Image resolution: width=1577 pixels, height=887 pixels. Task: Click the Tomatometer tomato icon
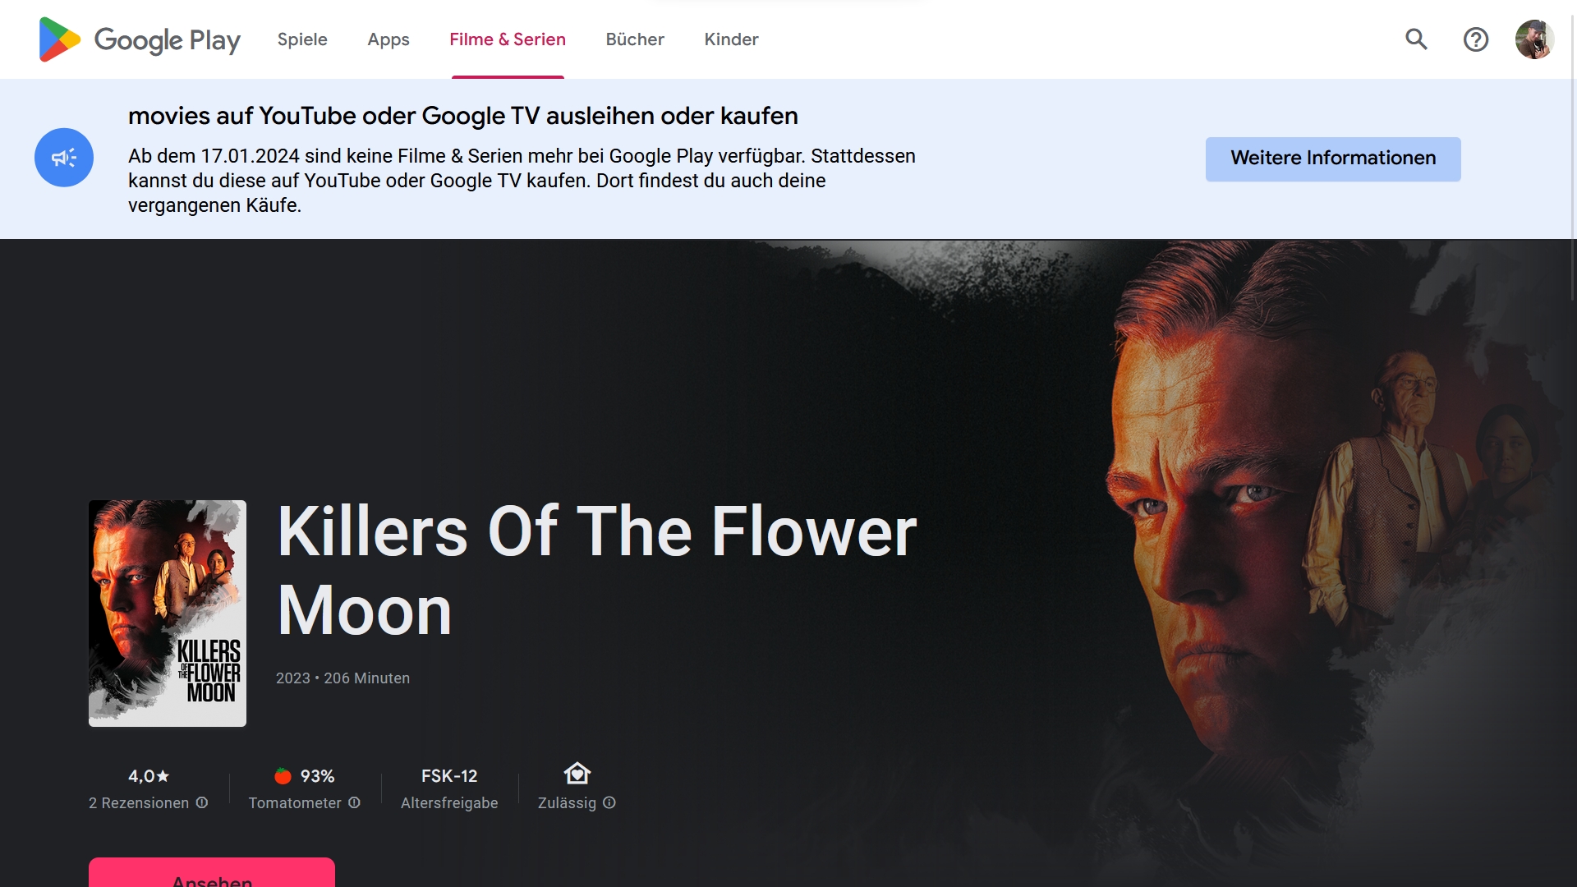(283, 776)
